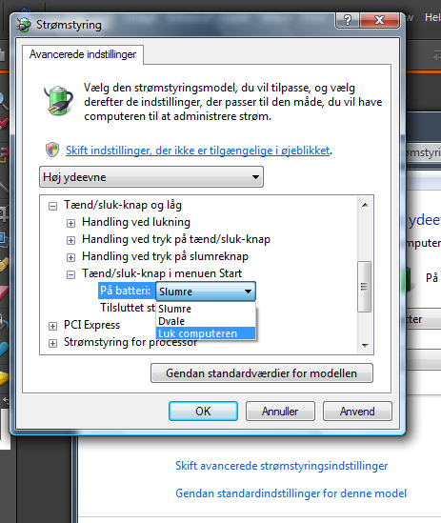441x523 pixels.
Task: Collapse Tænd/sluk-knap og låg node
Action: click(52, 206)
